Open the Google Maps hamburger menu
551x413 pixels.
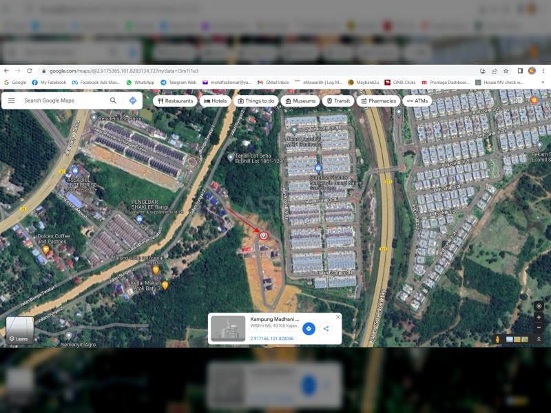click(12, 100)
